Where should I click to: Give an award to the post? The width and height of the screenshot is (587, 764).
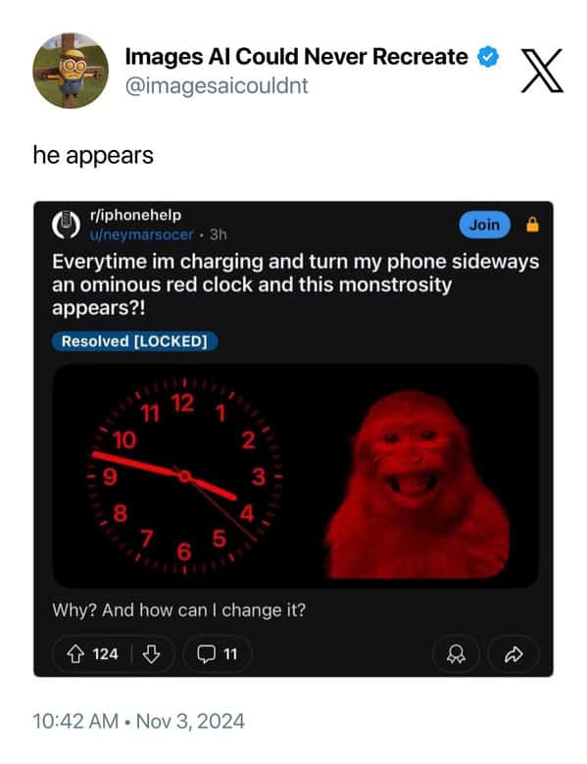pyautogui.click(x=456, y=654)
